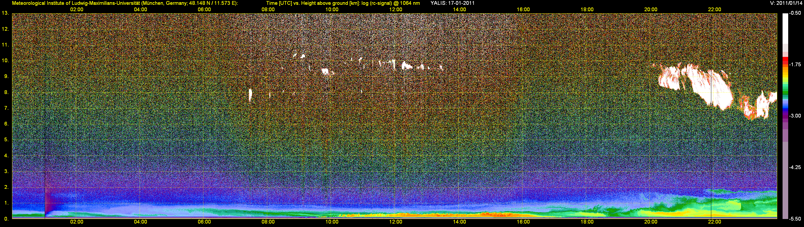Click the 22:00 label on the top time axis

(x=714, y=9)
